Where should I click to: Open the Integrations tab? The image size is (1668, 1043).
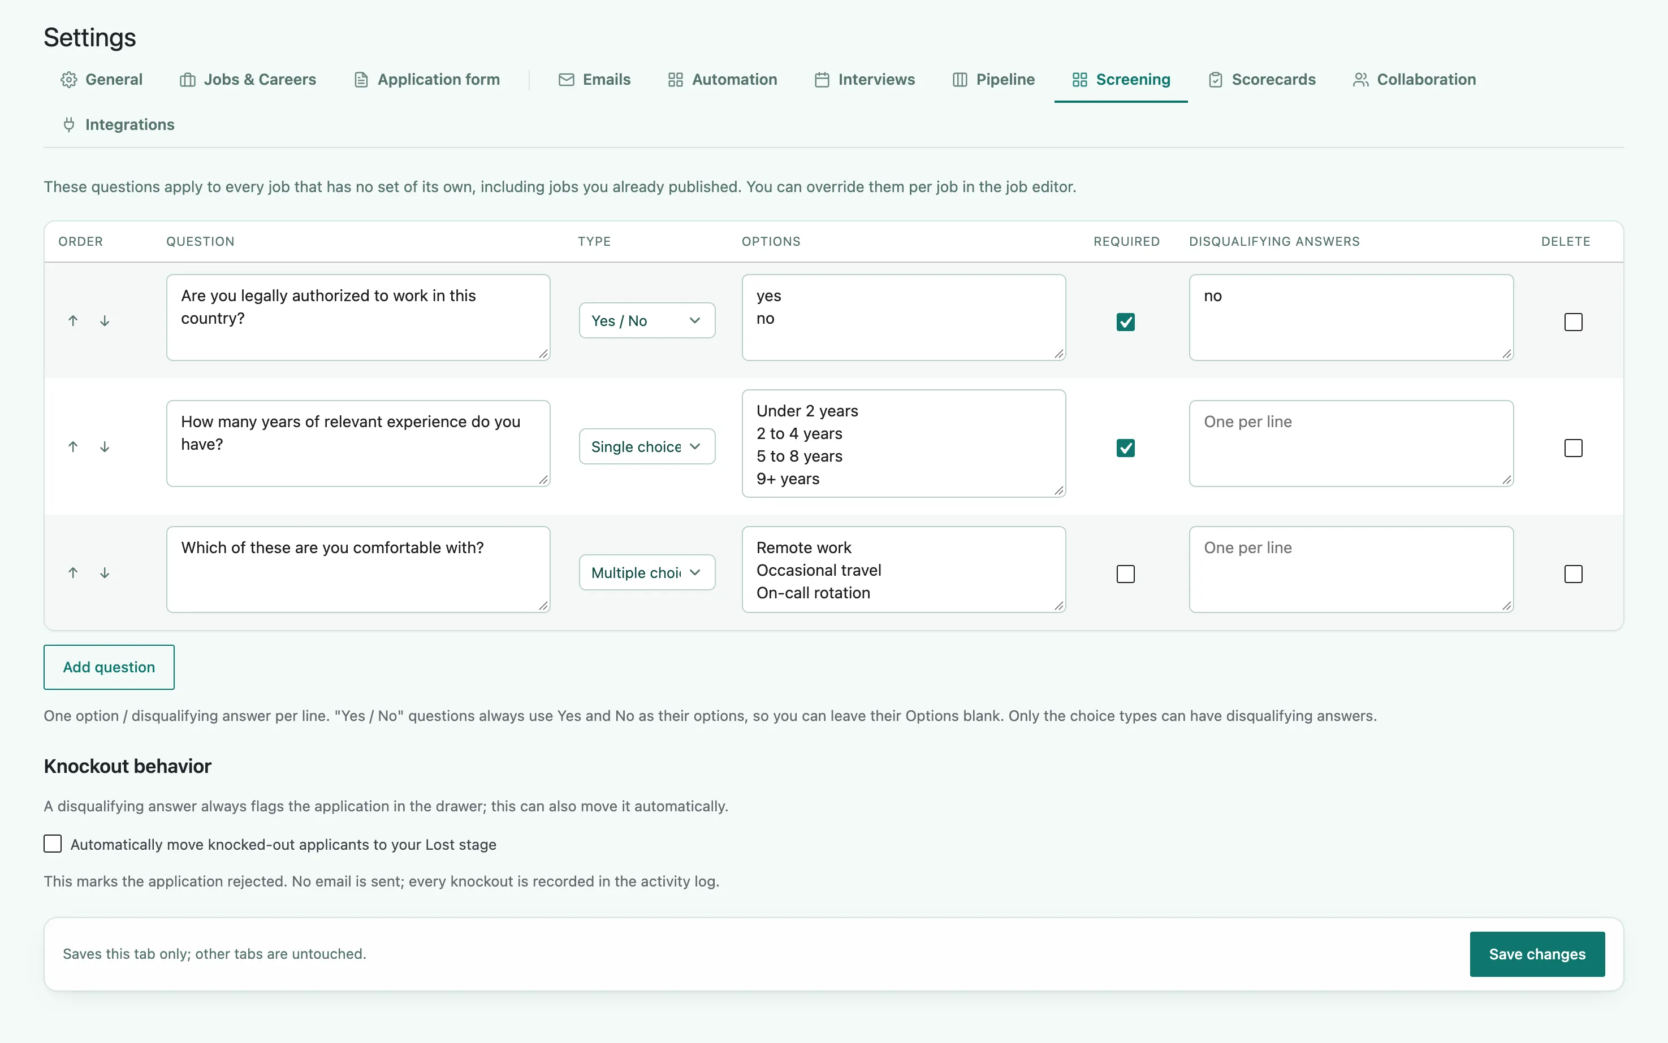point(118,125)
